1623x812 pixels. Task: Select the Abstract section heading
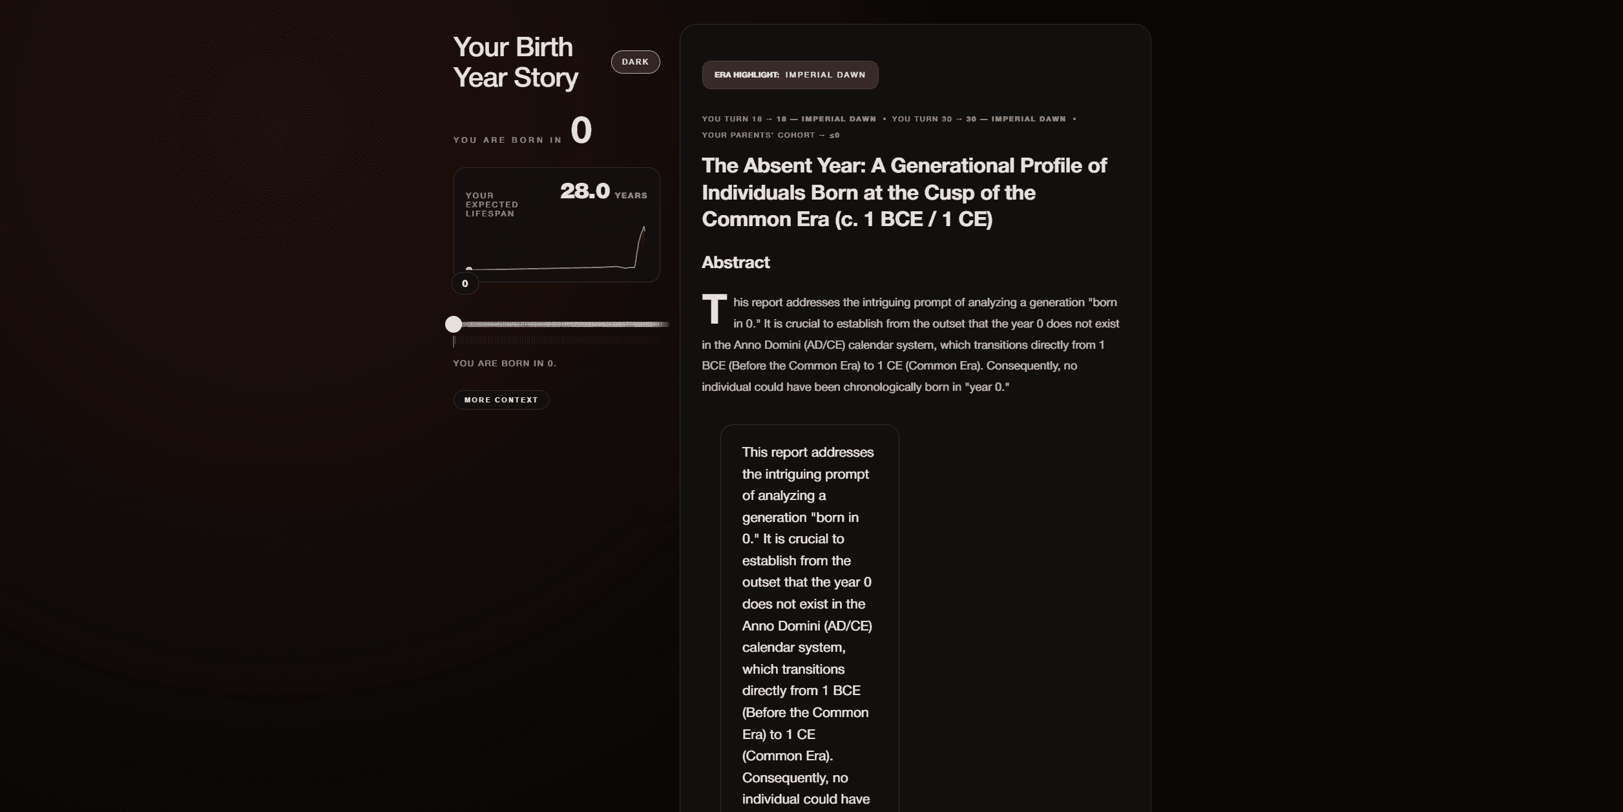pyautogui.click(x=735, y=262)
